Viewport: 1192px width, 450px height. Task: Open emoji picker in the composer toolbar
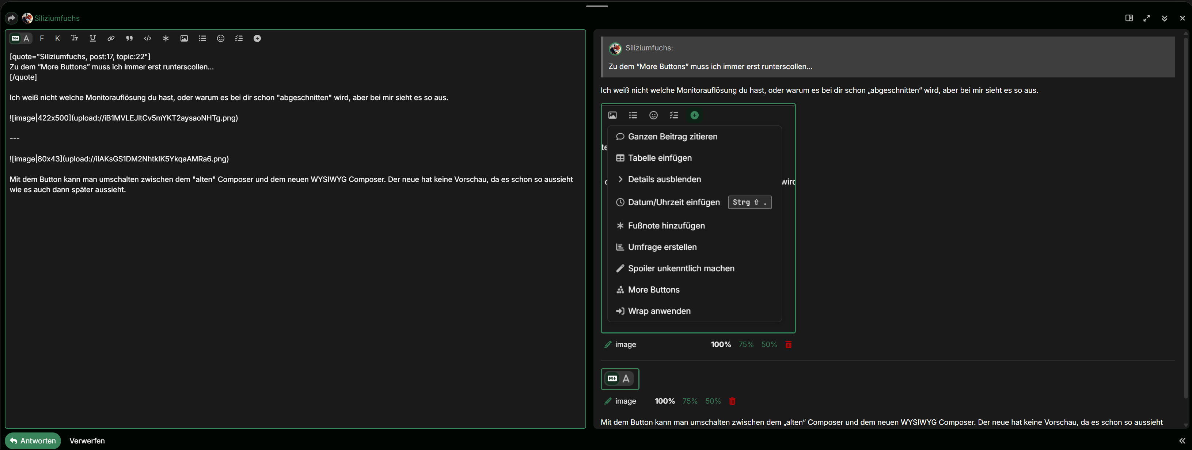221,38
